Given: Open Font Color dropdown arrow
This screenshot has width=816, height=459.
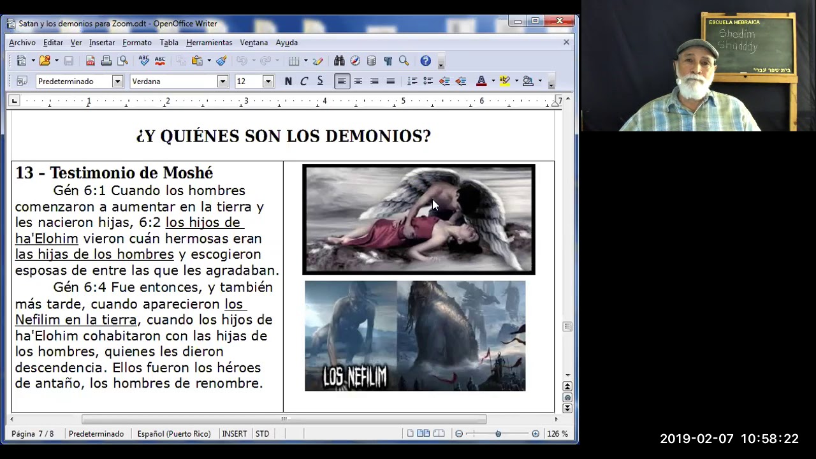Looking at the screenshot, I should click(493, 81).
